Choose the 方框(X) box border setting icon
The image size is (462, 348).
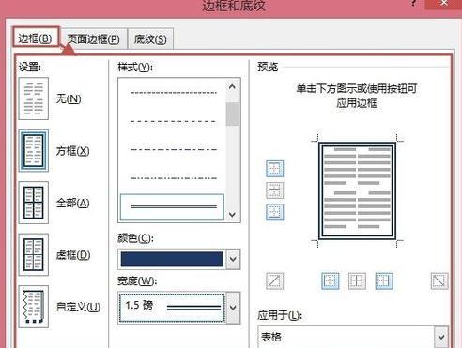(34, 151)
